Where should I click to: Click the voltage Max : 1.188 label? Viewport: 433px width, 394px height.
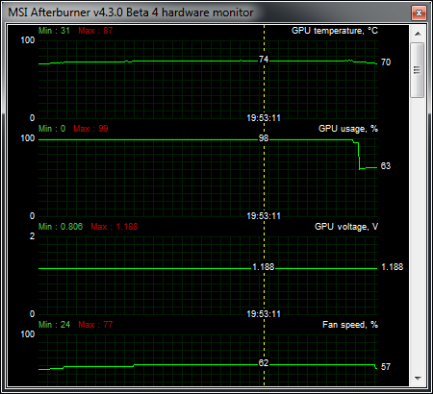(x=115, y=227)
